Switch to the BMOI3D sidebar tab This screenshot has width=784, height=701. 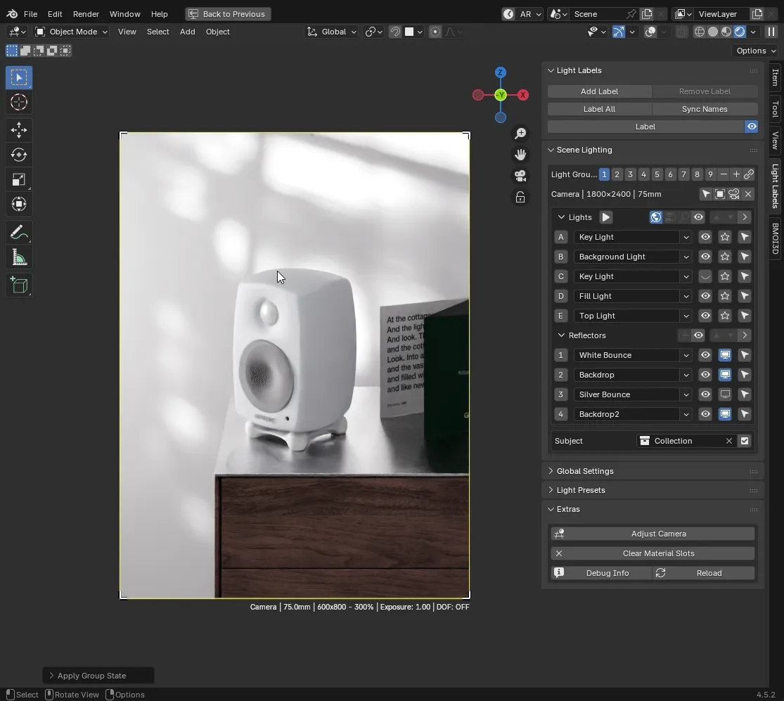[x=775, y=238]
